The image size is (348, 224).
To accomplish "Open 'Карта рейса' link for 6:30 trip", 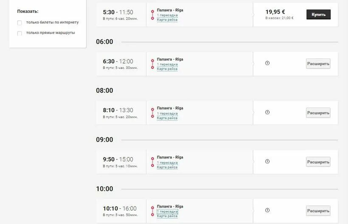I will coord(167,69).
